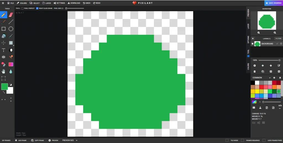Swap the primary and secondary colors
This screenshot has height=143, width=283.
(x=4, y=92)
